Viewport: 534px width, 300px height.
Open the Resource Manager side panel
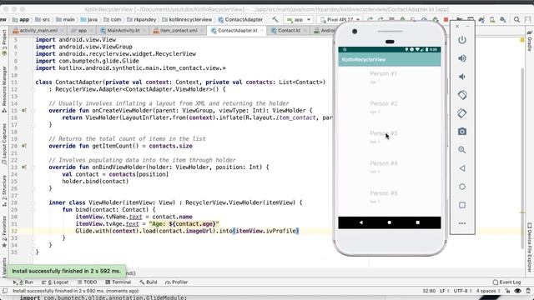click(4, 89)
